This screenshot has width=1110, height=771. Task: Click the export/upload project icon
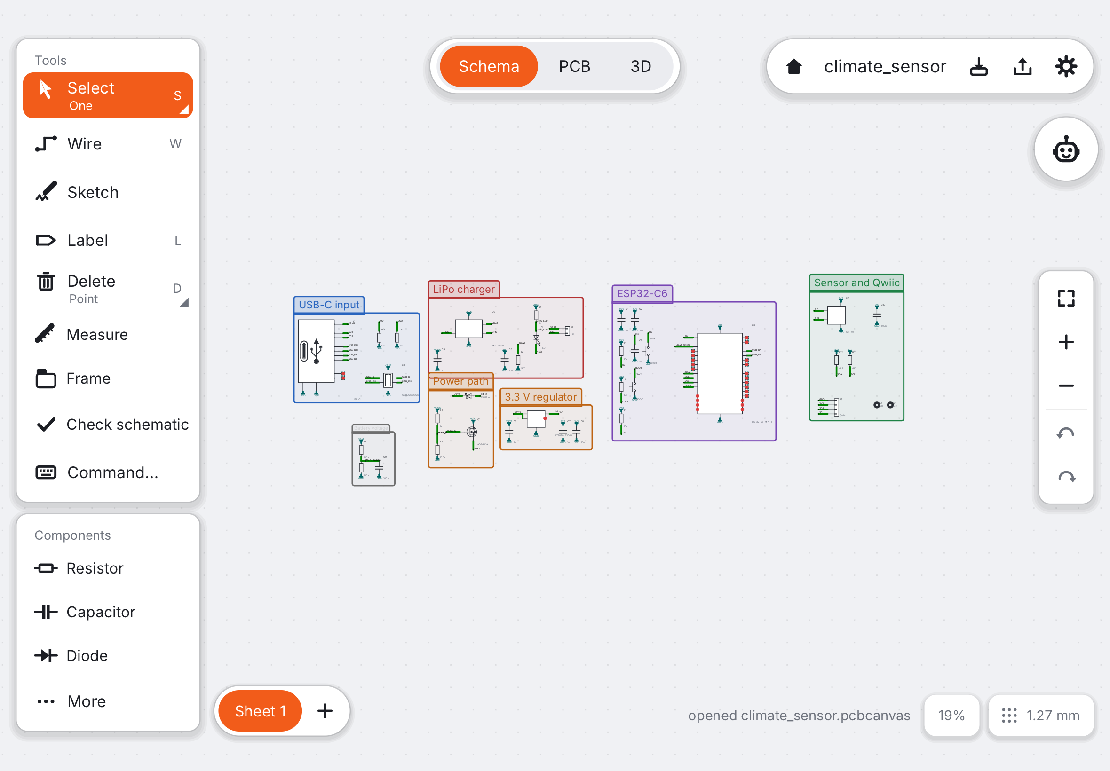(x=1022, y=66)
